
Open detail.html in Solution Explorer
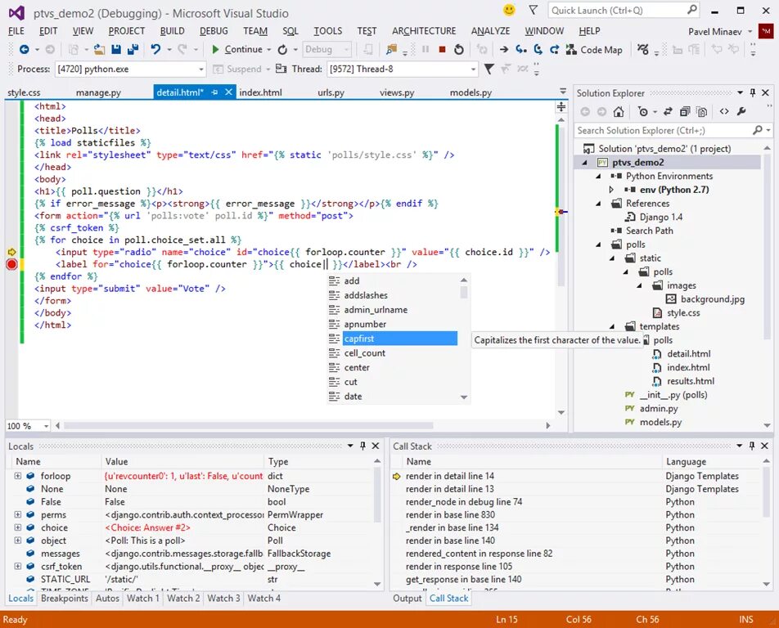(689, 354)
